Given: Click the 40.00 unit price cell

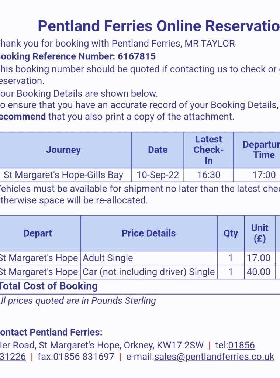Looking at the screenshot, I should point(259,272).
